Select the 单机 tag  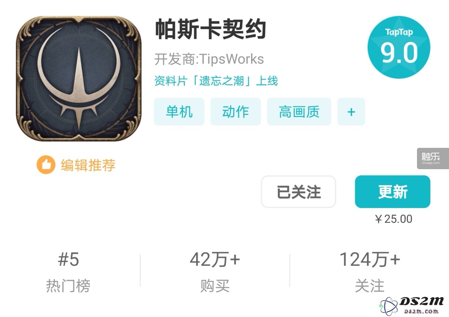click(x=179, y=112)
